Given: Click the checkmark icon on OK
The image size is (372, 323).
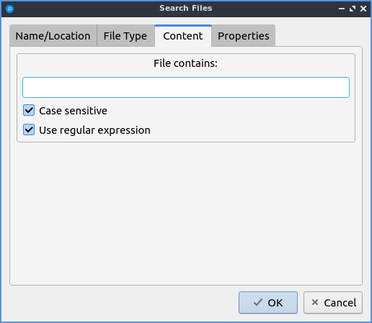Looking at the screenshot, I should pos(258,302).
